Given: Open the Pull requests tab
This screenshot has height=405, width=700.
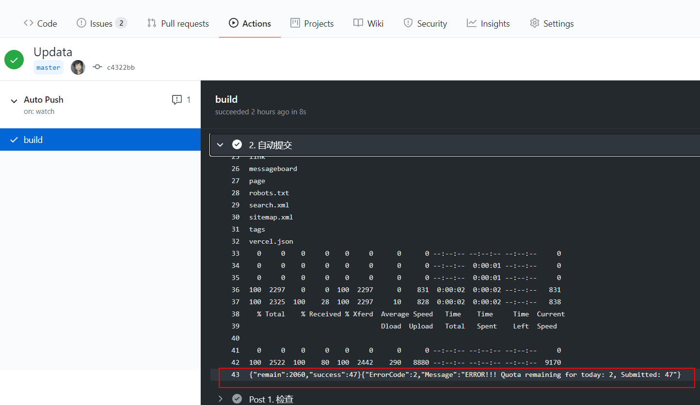Looking at the screenshot, I should pos(178,23).
